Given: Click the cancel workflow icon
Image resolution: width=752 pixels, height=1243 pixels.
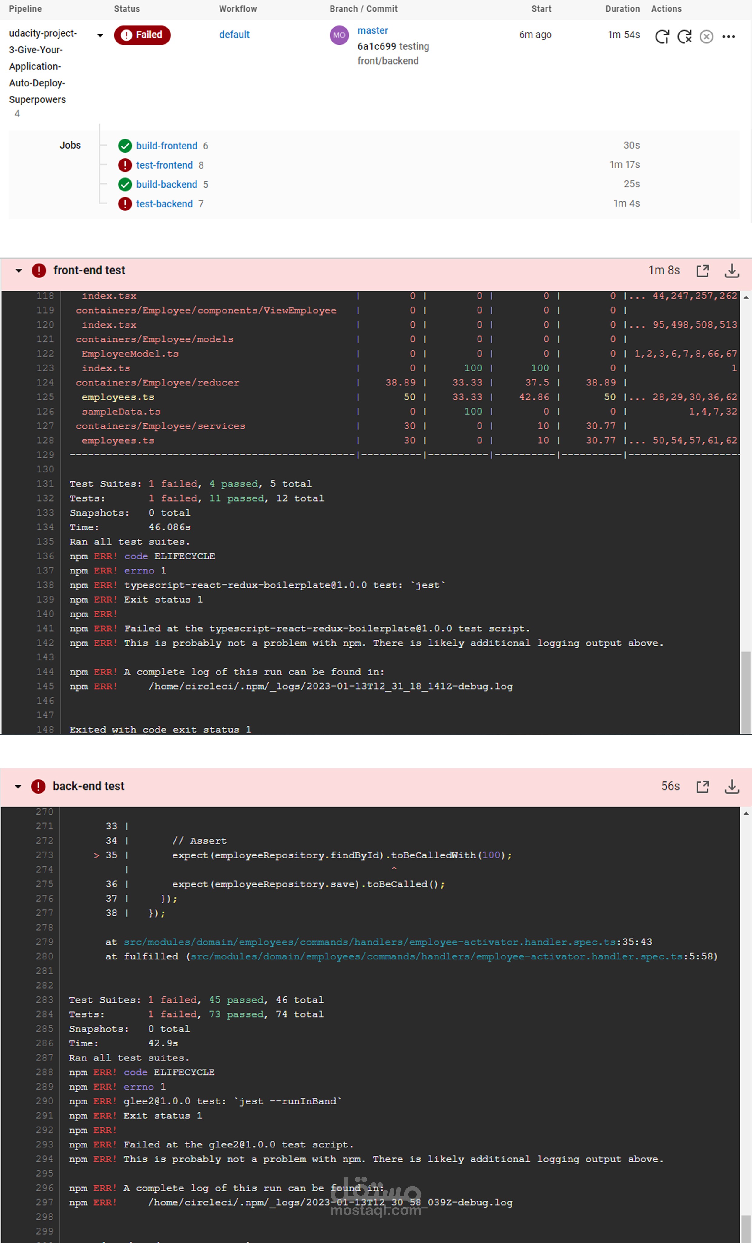Looking at the screenshot, I should click(706, 36).
